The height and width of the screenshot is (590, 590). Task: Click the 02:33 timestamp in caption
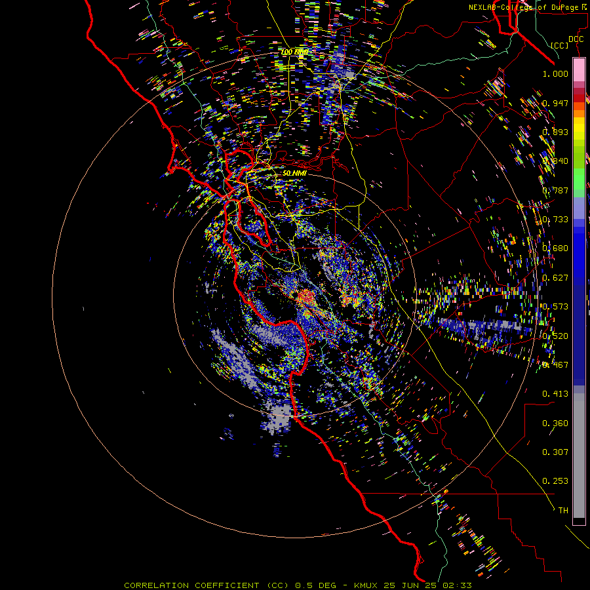pyautogui.click(x=458, y=585)
